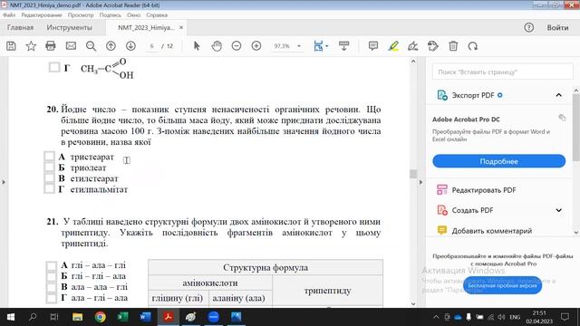Open the Окно menu

click(133, 15)
